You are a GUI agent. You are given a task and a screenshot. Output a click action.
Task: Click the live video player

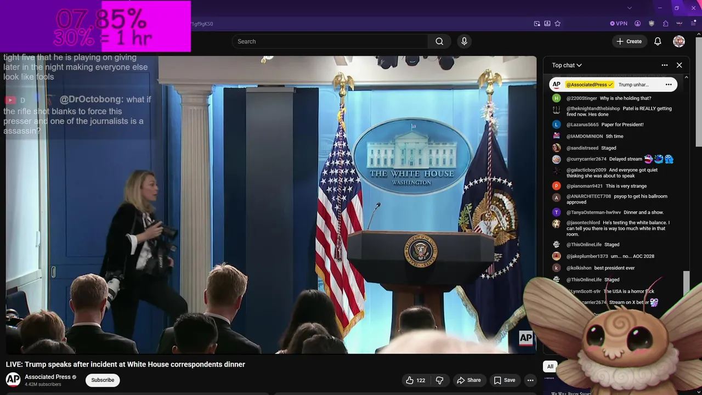(x=271, y=205)
